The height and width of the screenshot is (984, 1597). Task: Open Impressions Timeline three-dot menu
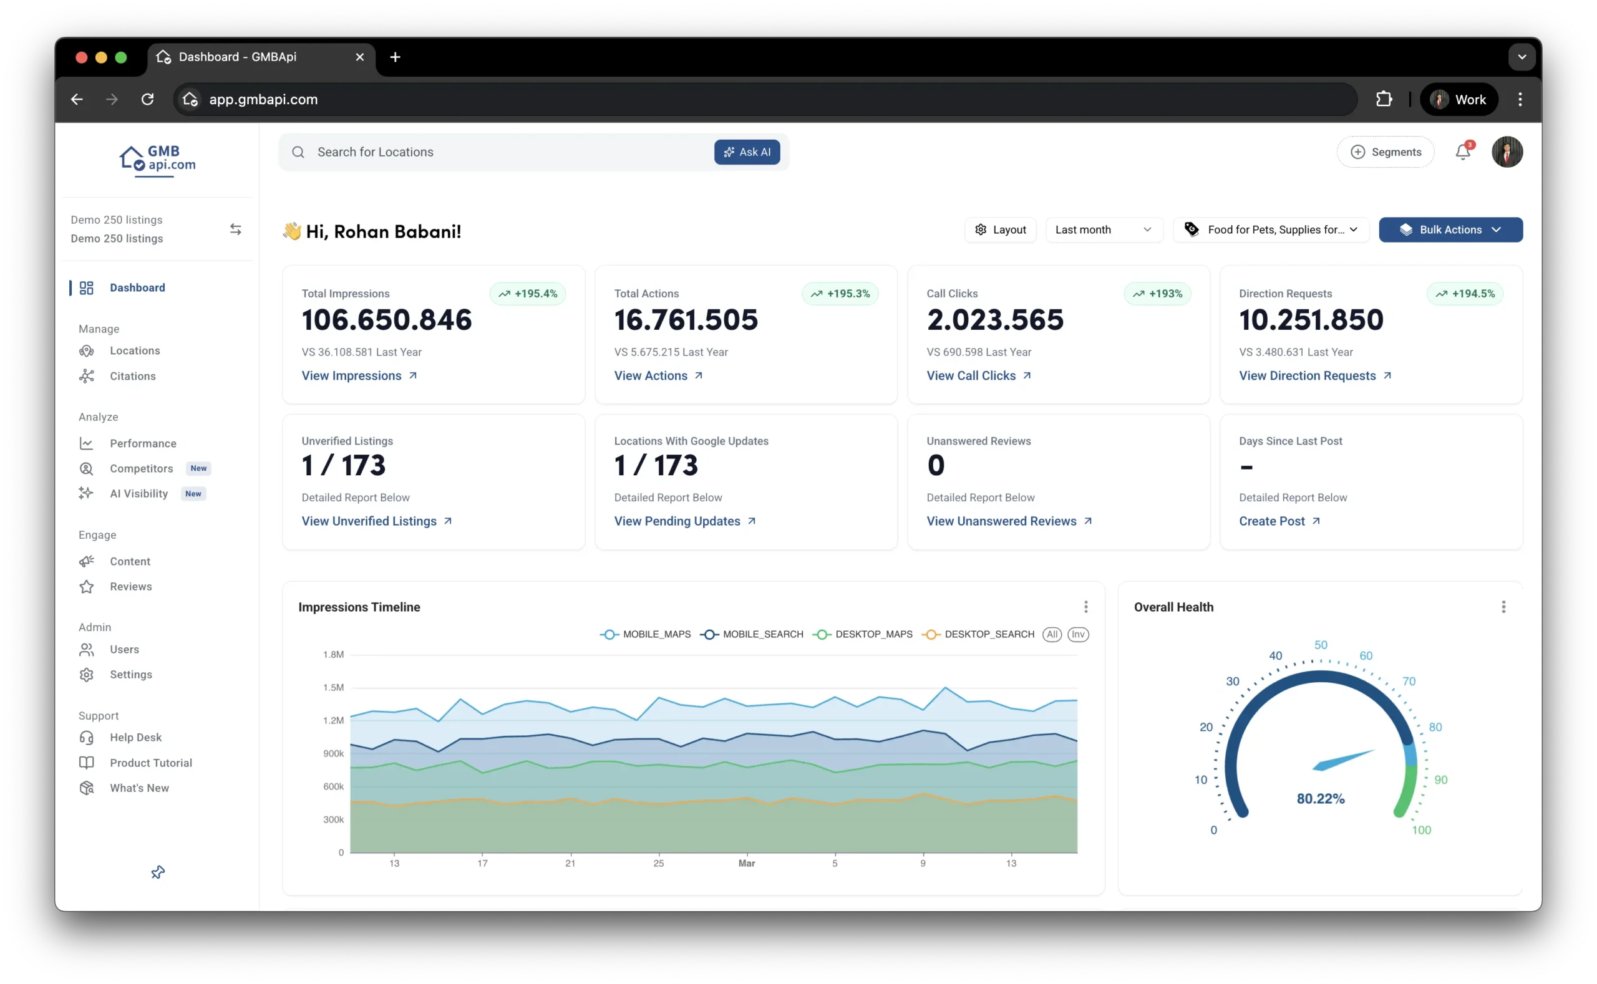[x=1085, y=607]
